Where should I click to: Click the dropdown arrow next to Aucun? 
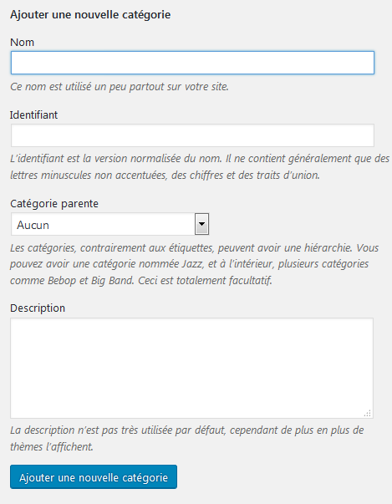[201, 224]
